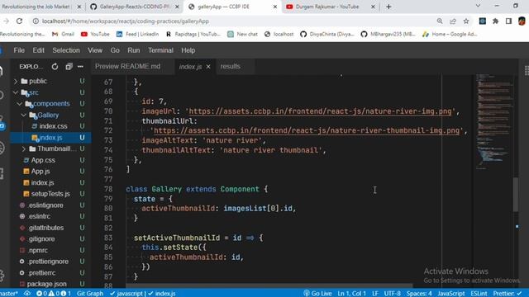Open the File menu

tap(19, 50)
